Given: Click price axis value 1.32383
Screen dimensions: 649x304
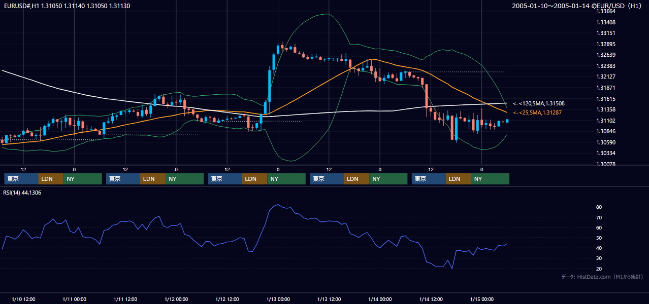Looking at the screenshot, I should pyautogui.click(x=606, y=66).
